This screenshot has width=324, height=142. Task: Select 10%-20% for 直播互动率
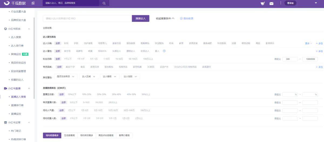pos(87,94)
